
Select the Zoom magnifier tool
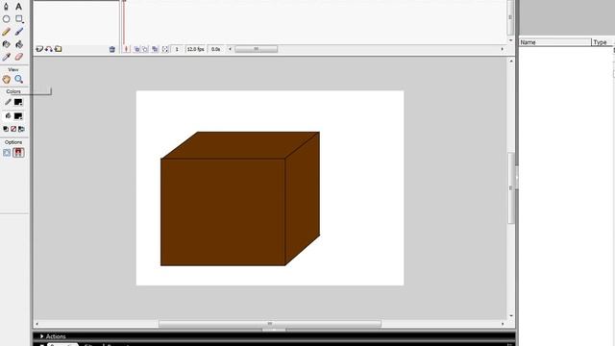point(19,79)
